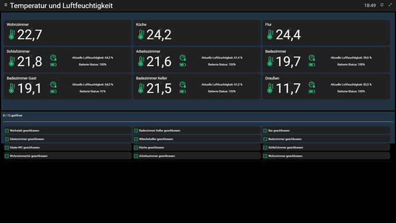Click the Wohnzimmer thermometer icon
This screenshot has width=396, height=223.
click(x=11, y=34)
